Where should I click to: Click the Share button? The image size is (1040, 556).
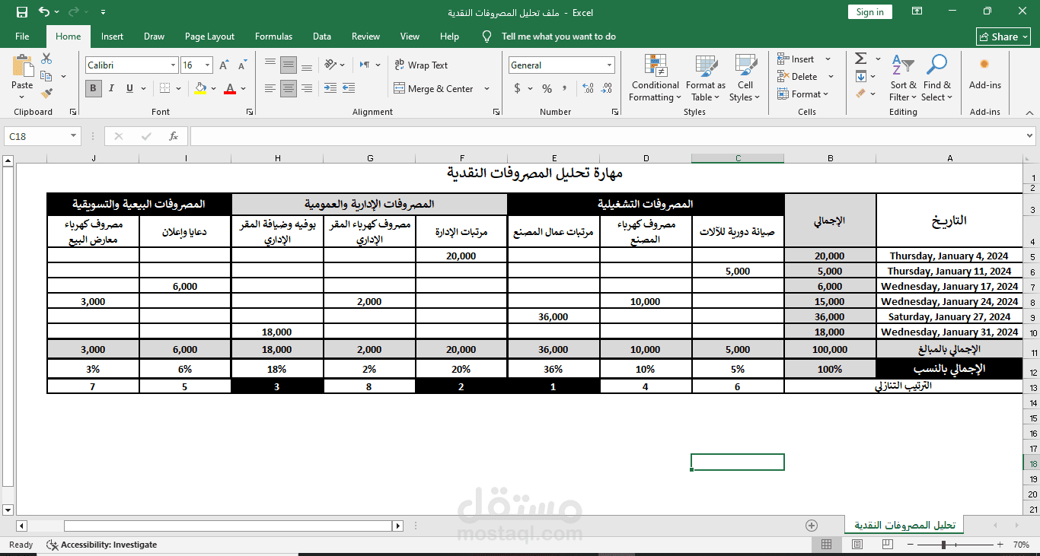[x=1003, y=37]
